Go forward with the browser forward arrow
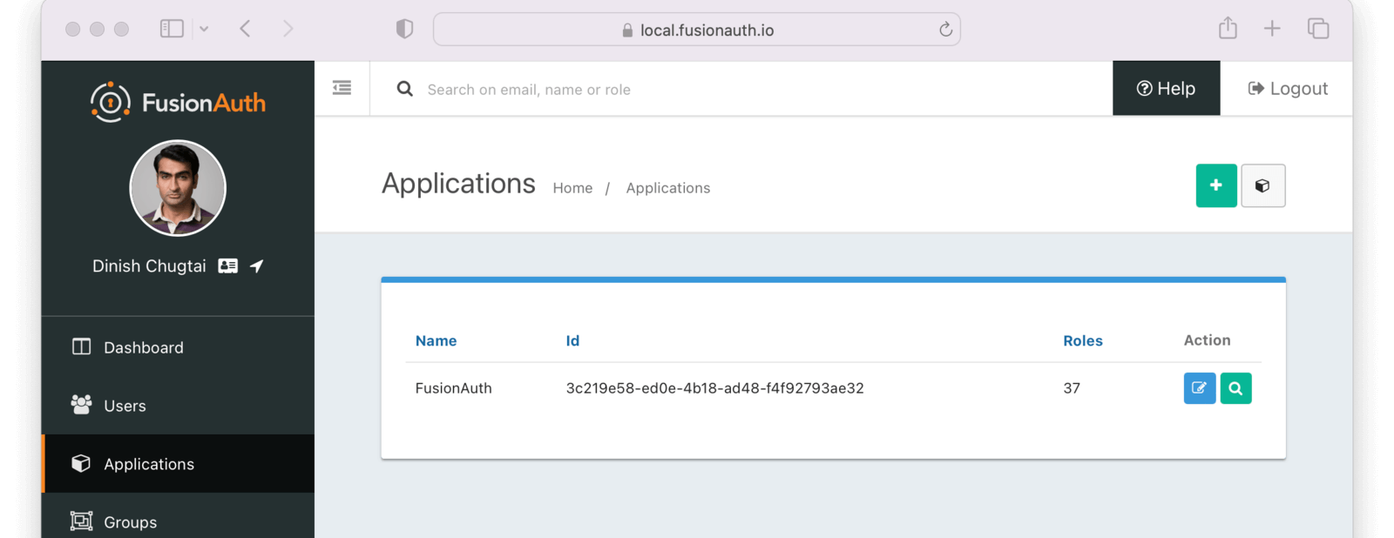Screen dimensions: 1394x538 pyautogui.click(x=288, y=29)
